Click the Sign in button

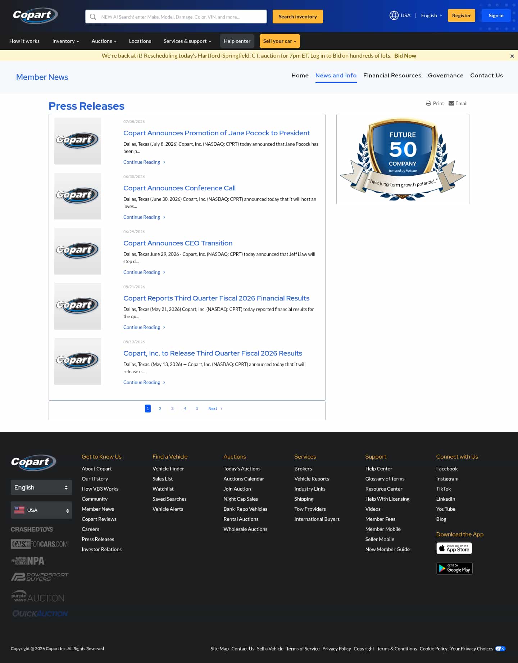click(x=496, y=15)
